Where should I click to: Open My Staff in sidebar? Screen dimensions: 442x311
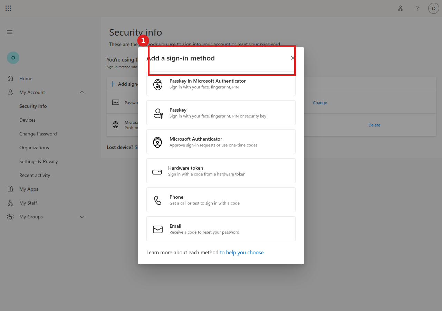tap(28, 203)
